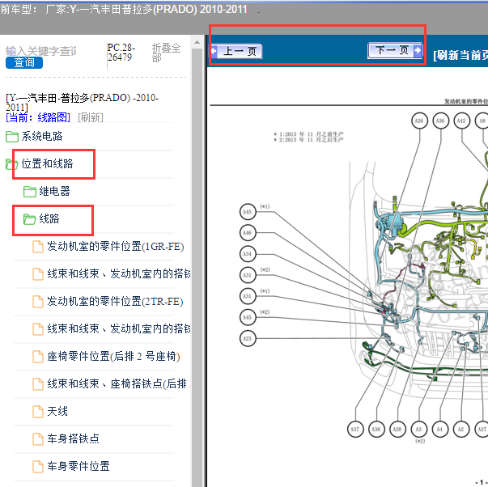
Task: Open 线束和线束、座椅搭铁点 document
Action: [119, 383]
